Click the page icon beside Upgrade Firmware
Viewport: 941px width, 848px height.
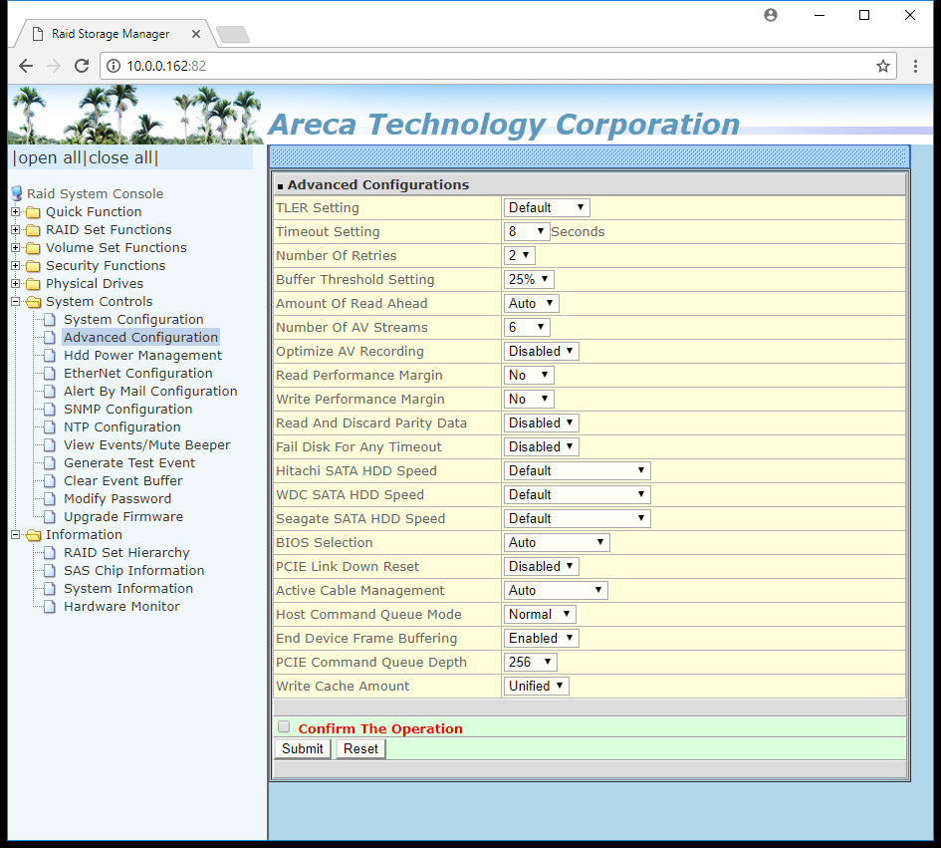point(51,517)
